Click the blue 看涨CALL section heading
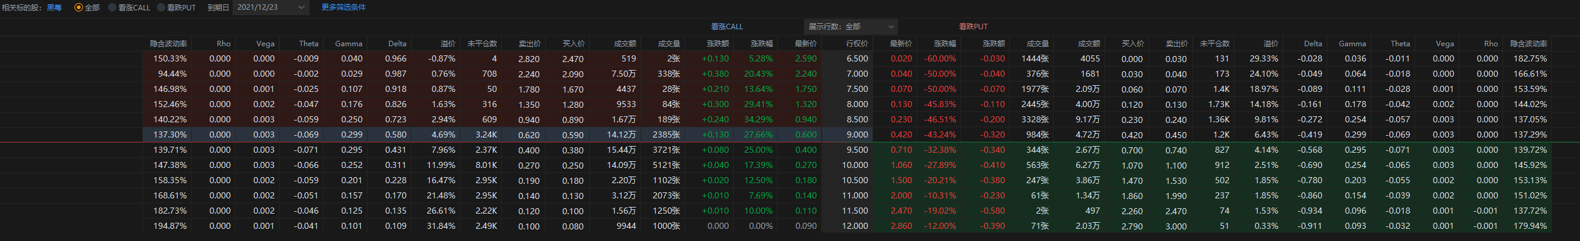1580x241 pixels. pyautogui.click(x=727, y=26)
